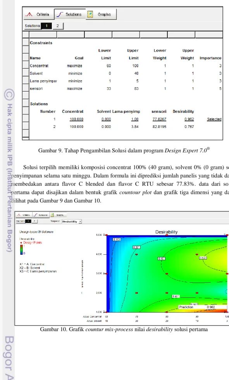Screen dimensions: 229x380
Task: Select upper limit '5' of Lama penyimpar
Action: pyautogui.click(x=137, y=81)
